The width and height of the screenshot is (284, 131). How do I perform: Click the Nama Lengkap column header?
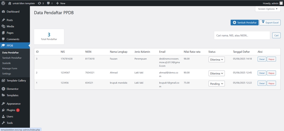(119, 52)
